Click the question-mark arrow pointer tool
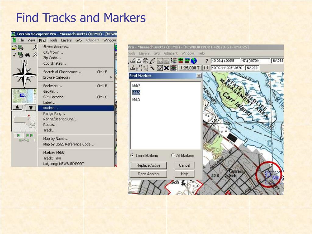 (x=152, y=68)
